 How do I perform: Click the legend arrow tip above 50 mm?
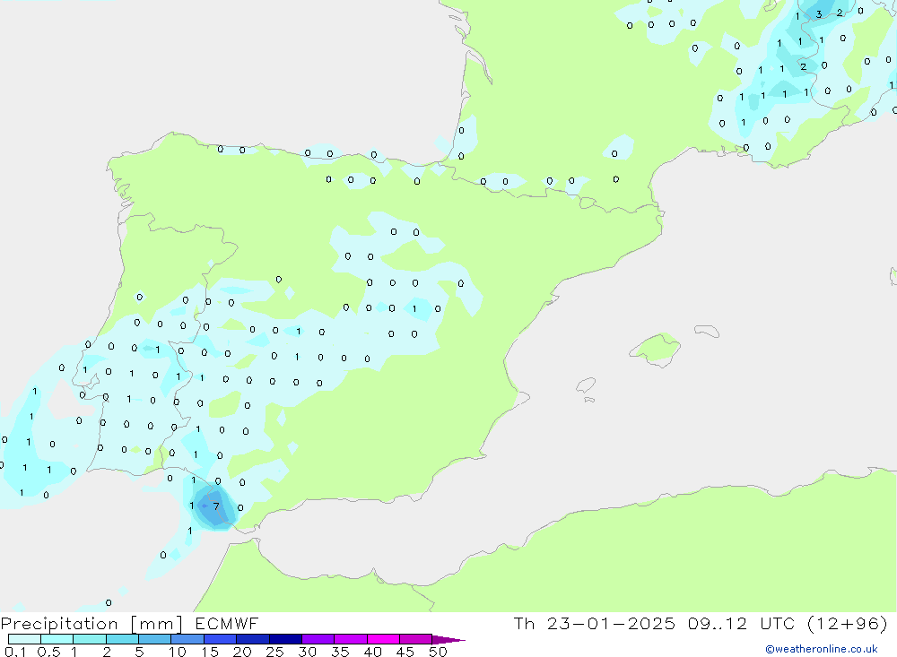[448, 640]
